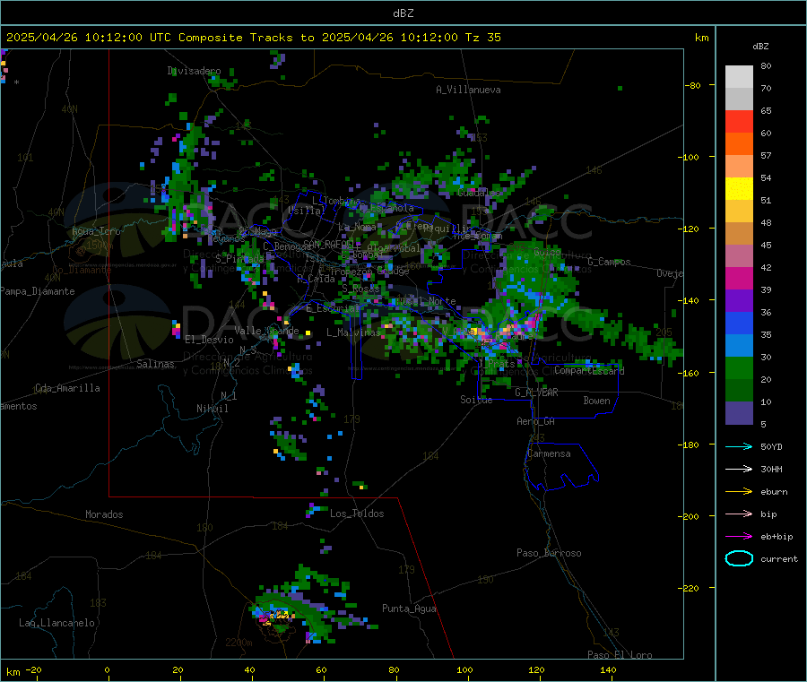The width and height of the screenshot is (807, 682).
Task: Click the El_Desvio map label
Action: tap(209, 340)
